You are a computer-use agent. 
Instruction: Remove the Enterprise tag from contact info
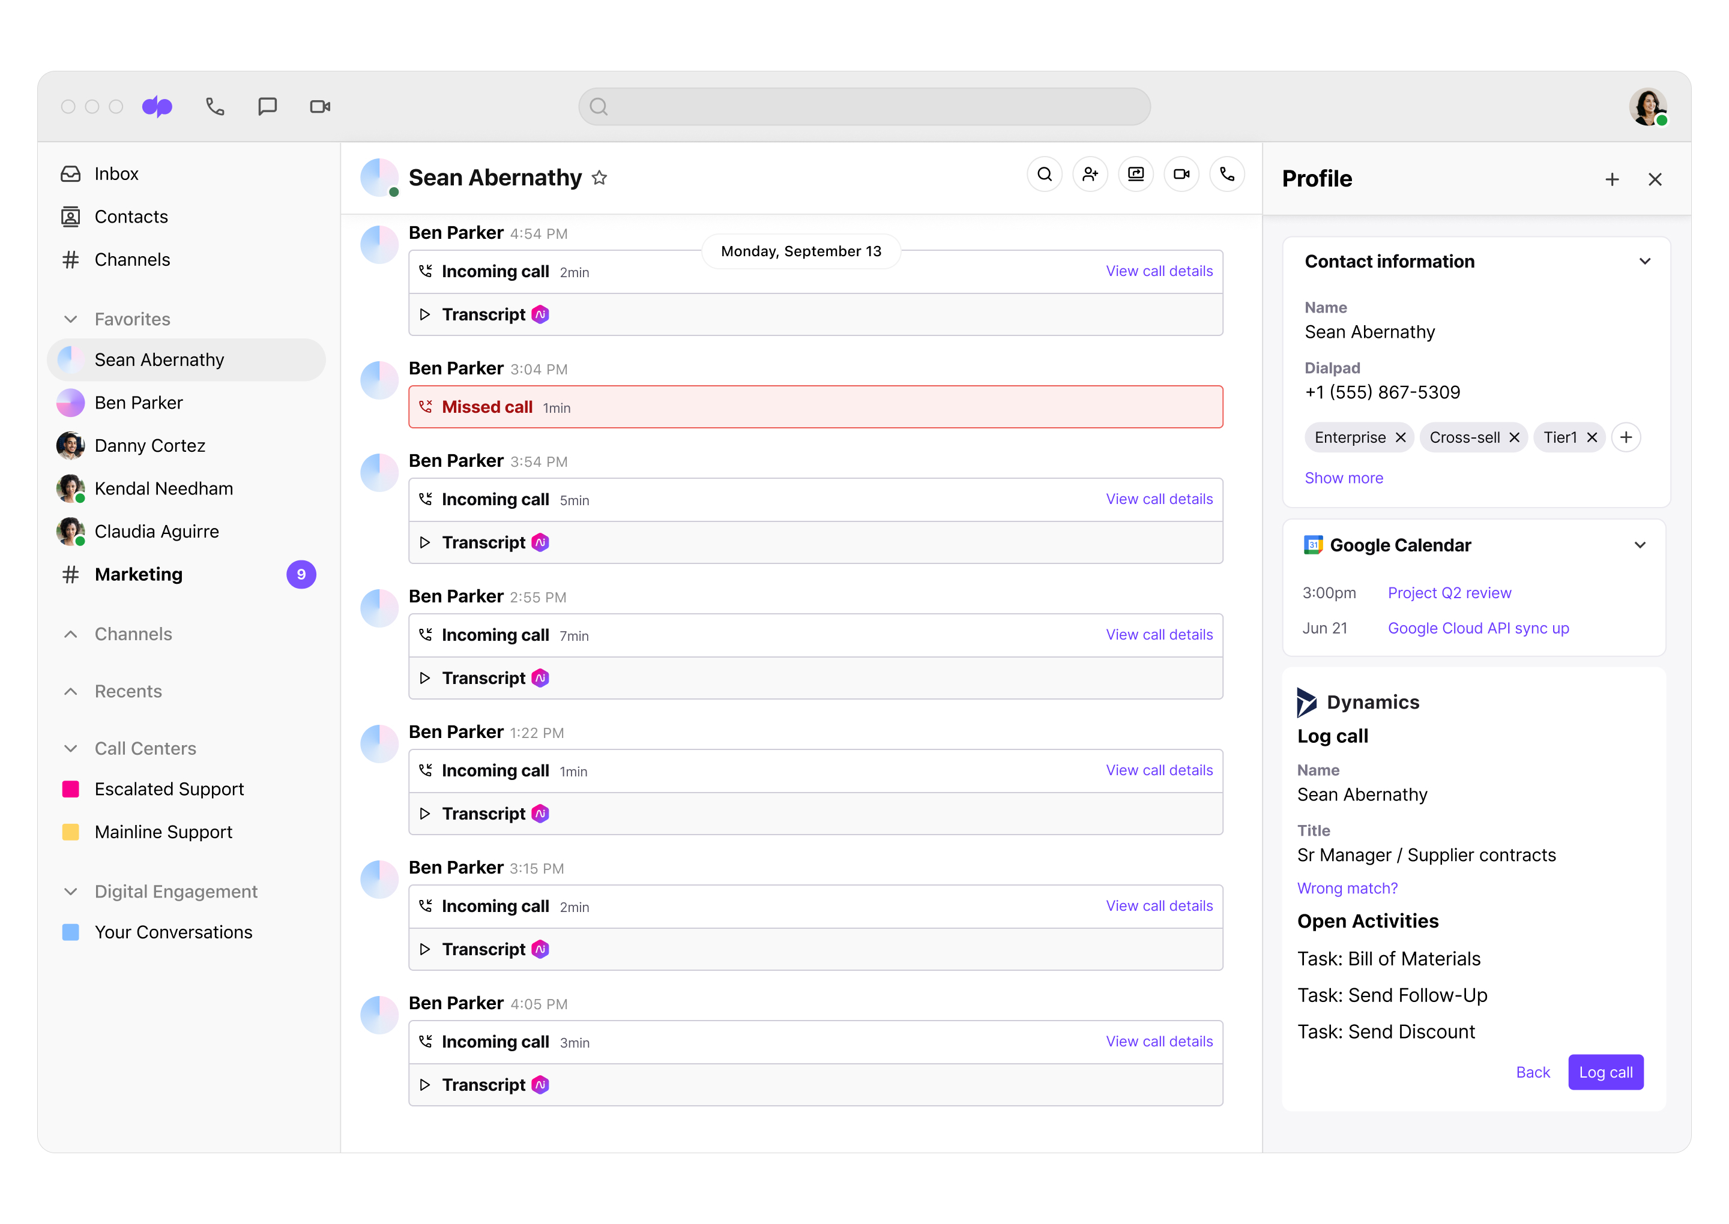pyautogui.click(x=1400, y=437)
